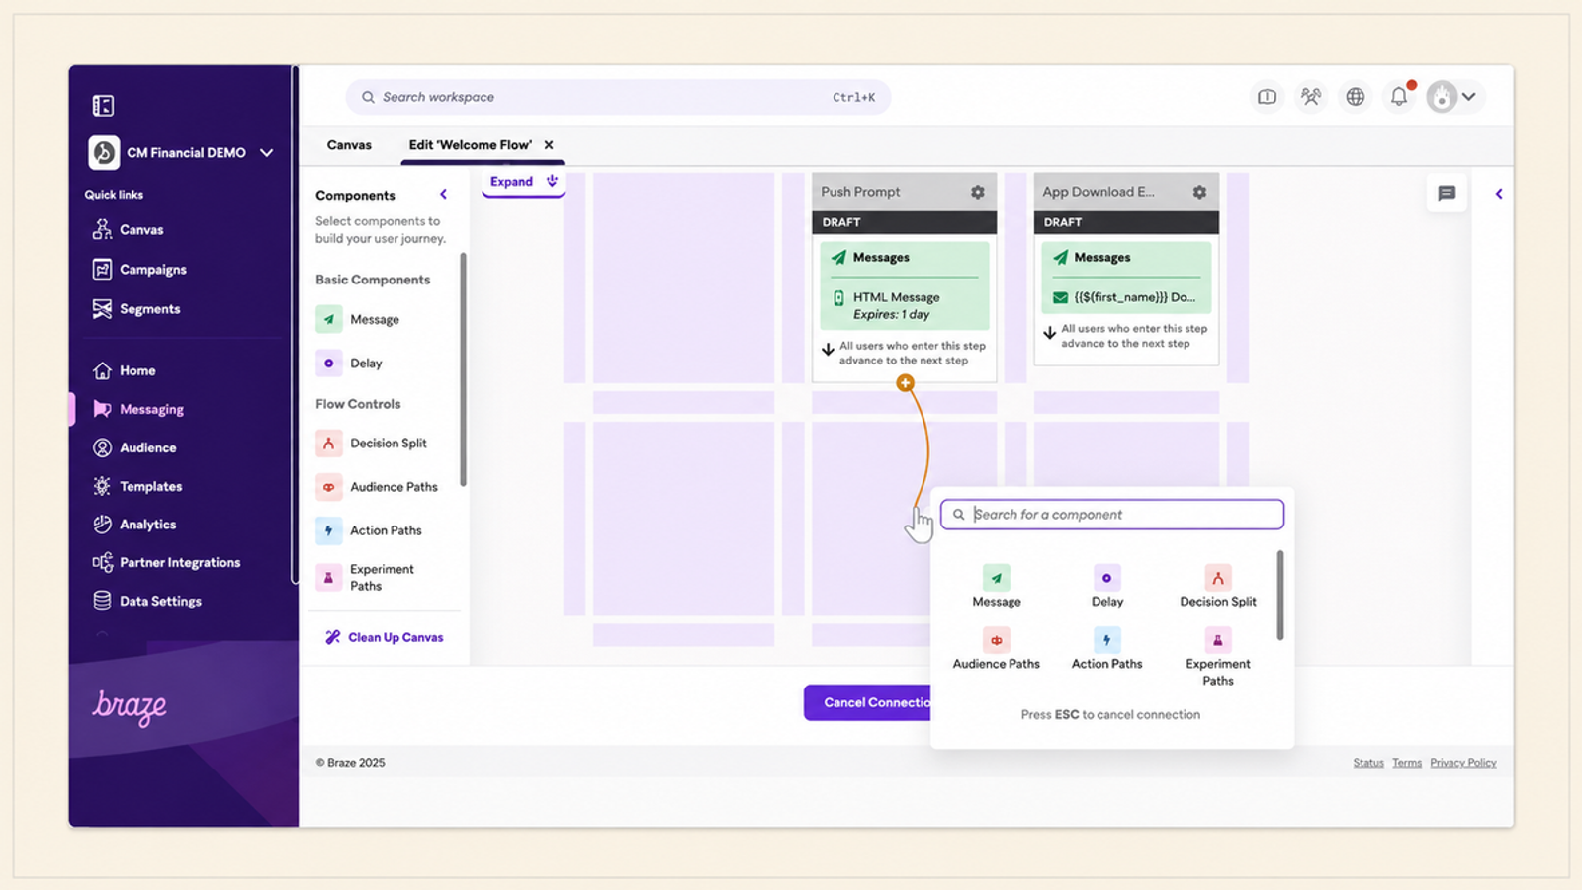
Task: Open notifications bell icon
Action: [x=1399, y=97]
